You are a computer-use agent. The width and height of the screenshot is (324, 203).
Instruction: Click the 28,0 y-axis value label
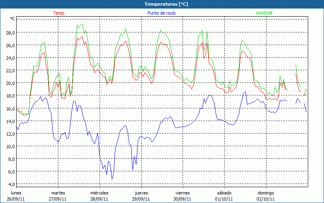coord(10,32)
